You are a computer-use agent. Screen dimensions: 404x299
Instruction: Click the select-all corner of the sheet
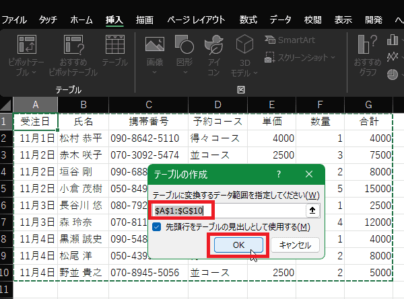pyautogui.click(x=6, y=105)
